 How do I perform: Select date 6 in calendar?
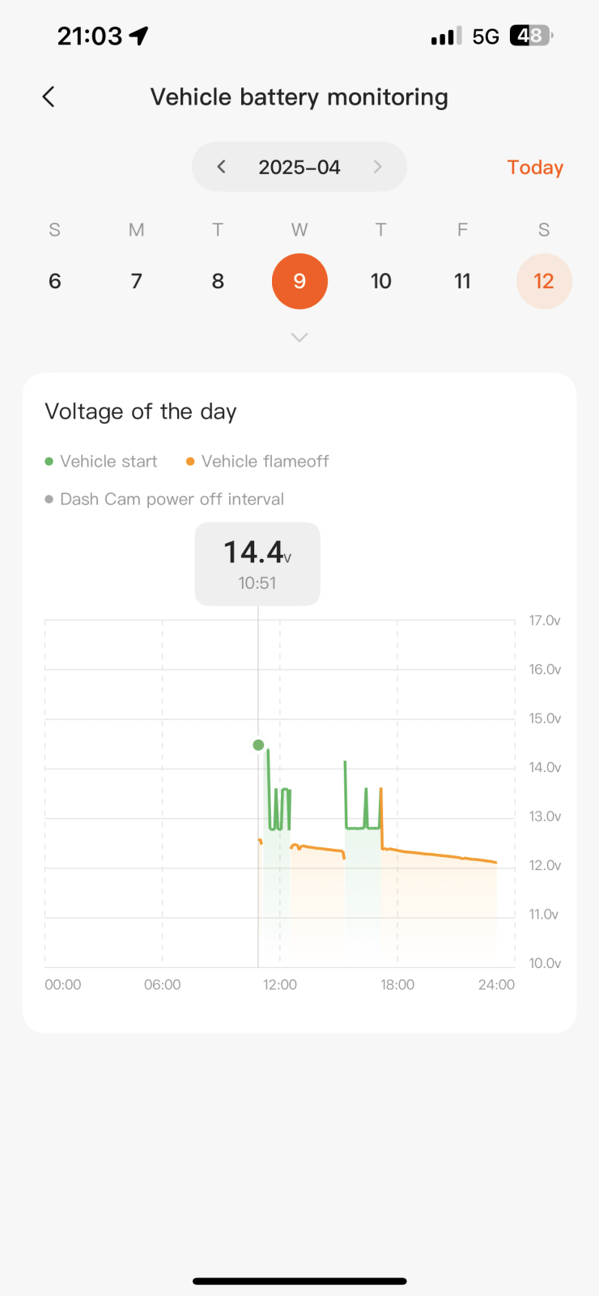click(55, 281)
